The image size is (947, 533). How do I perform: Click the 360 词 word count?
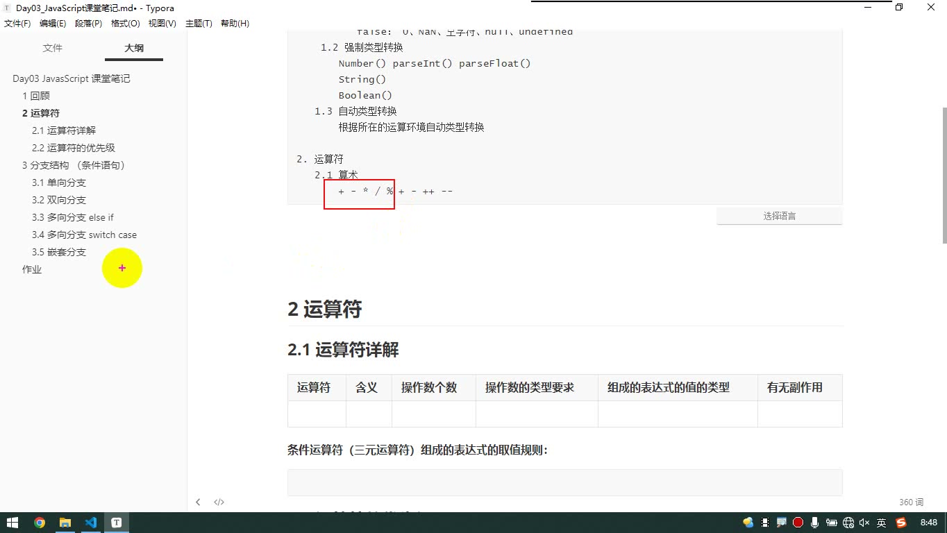tap(912, 502)
